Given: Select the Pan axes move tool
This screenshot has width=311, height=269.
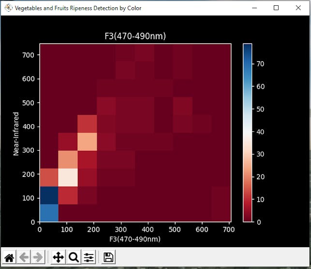Looking at the screenshot, I should (x=58, y=257).
